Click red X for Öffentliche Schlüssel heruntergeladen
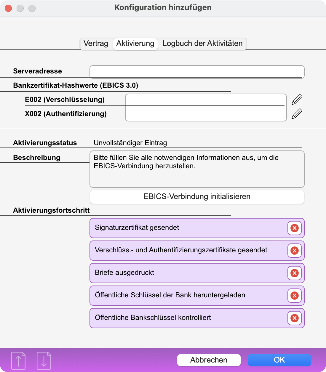326x372 pixels. [294, 296]
